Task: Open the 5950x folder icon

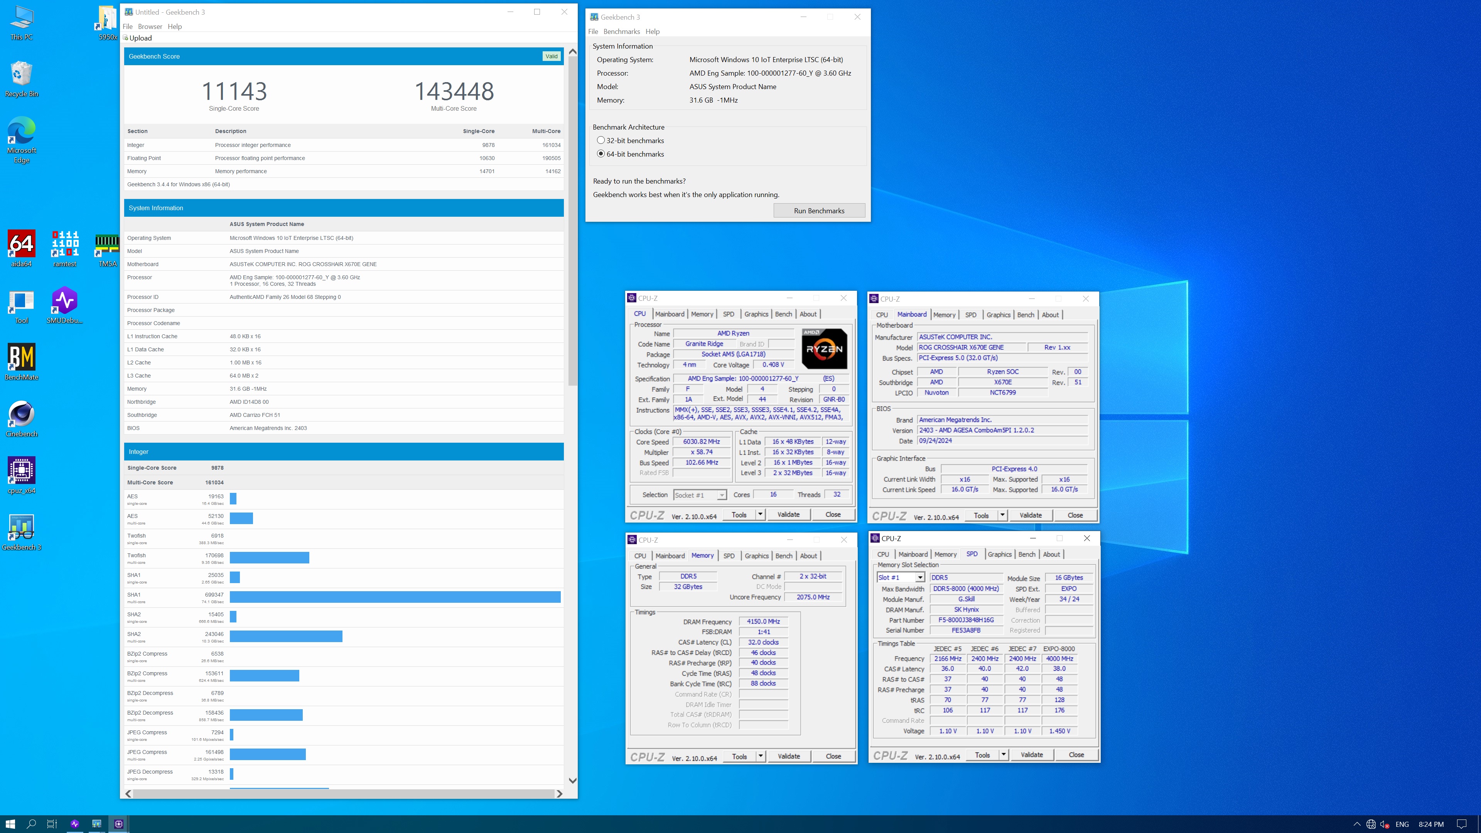Action: (107, 23)
